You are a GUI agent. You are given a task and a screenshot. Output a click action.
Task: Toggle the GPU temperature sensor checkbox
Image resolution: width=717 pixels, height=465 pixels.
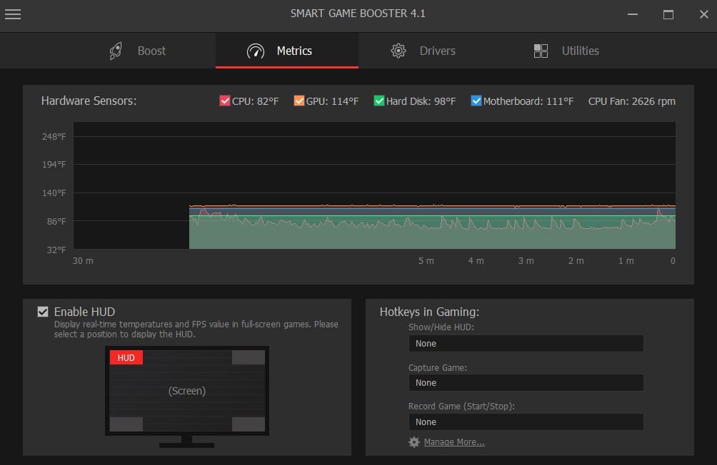click(299, 101)
